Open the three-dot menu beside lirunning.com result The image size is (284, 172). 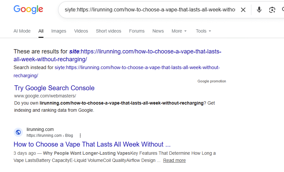coord(80,136)
